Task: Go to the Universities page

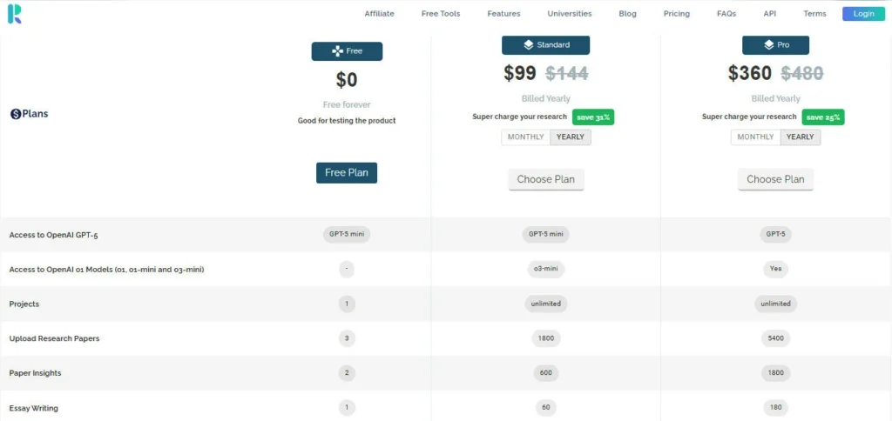Action: (569, 14)
